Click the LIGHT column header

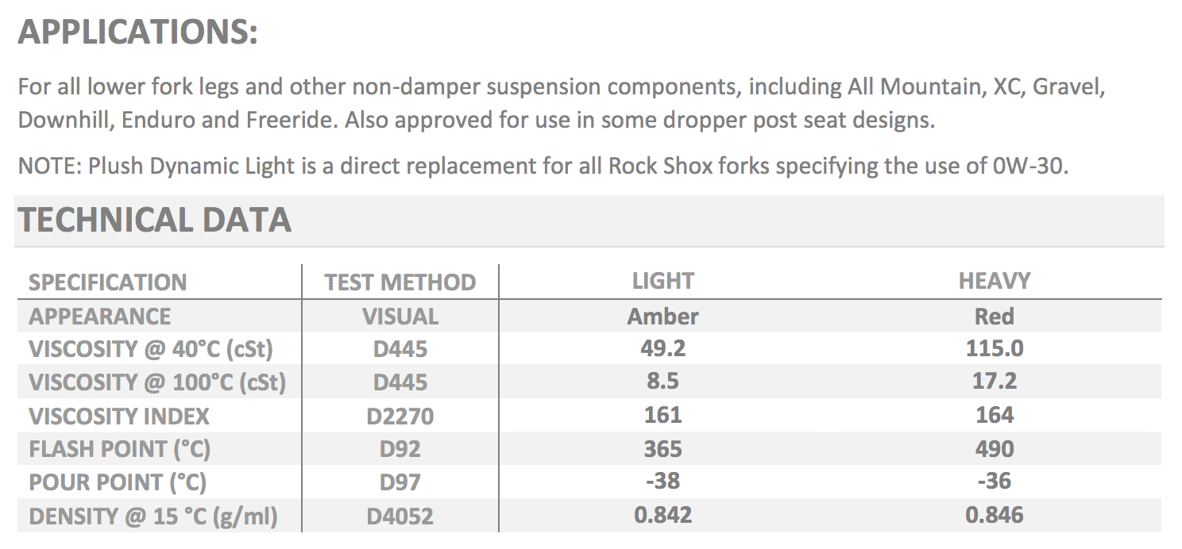point(663,281)
